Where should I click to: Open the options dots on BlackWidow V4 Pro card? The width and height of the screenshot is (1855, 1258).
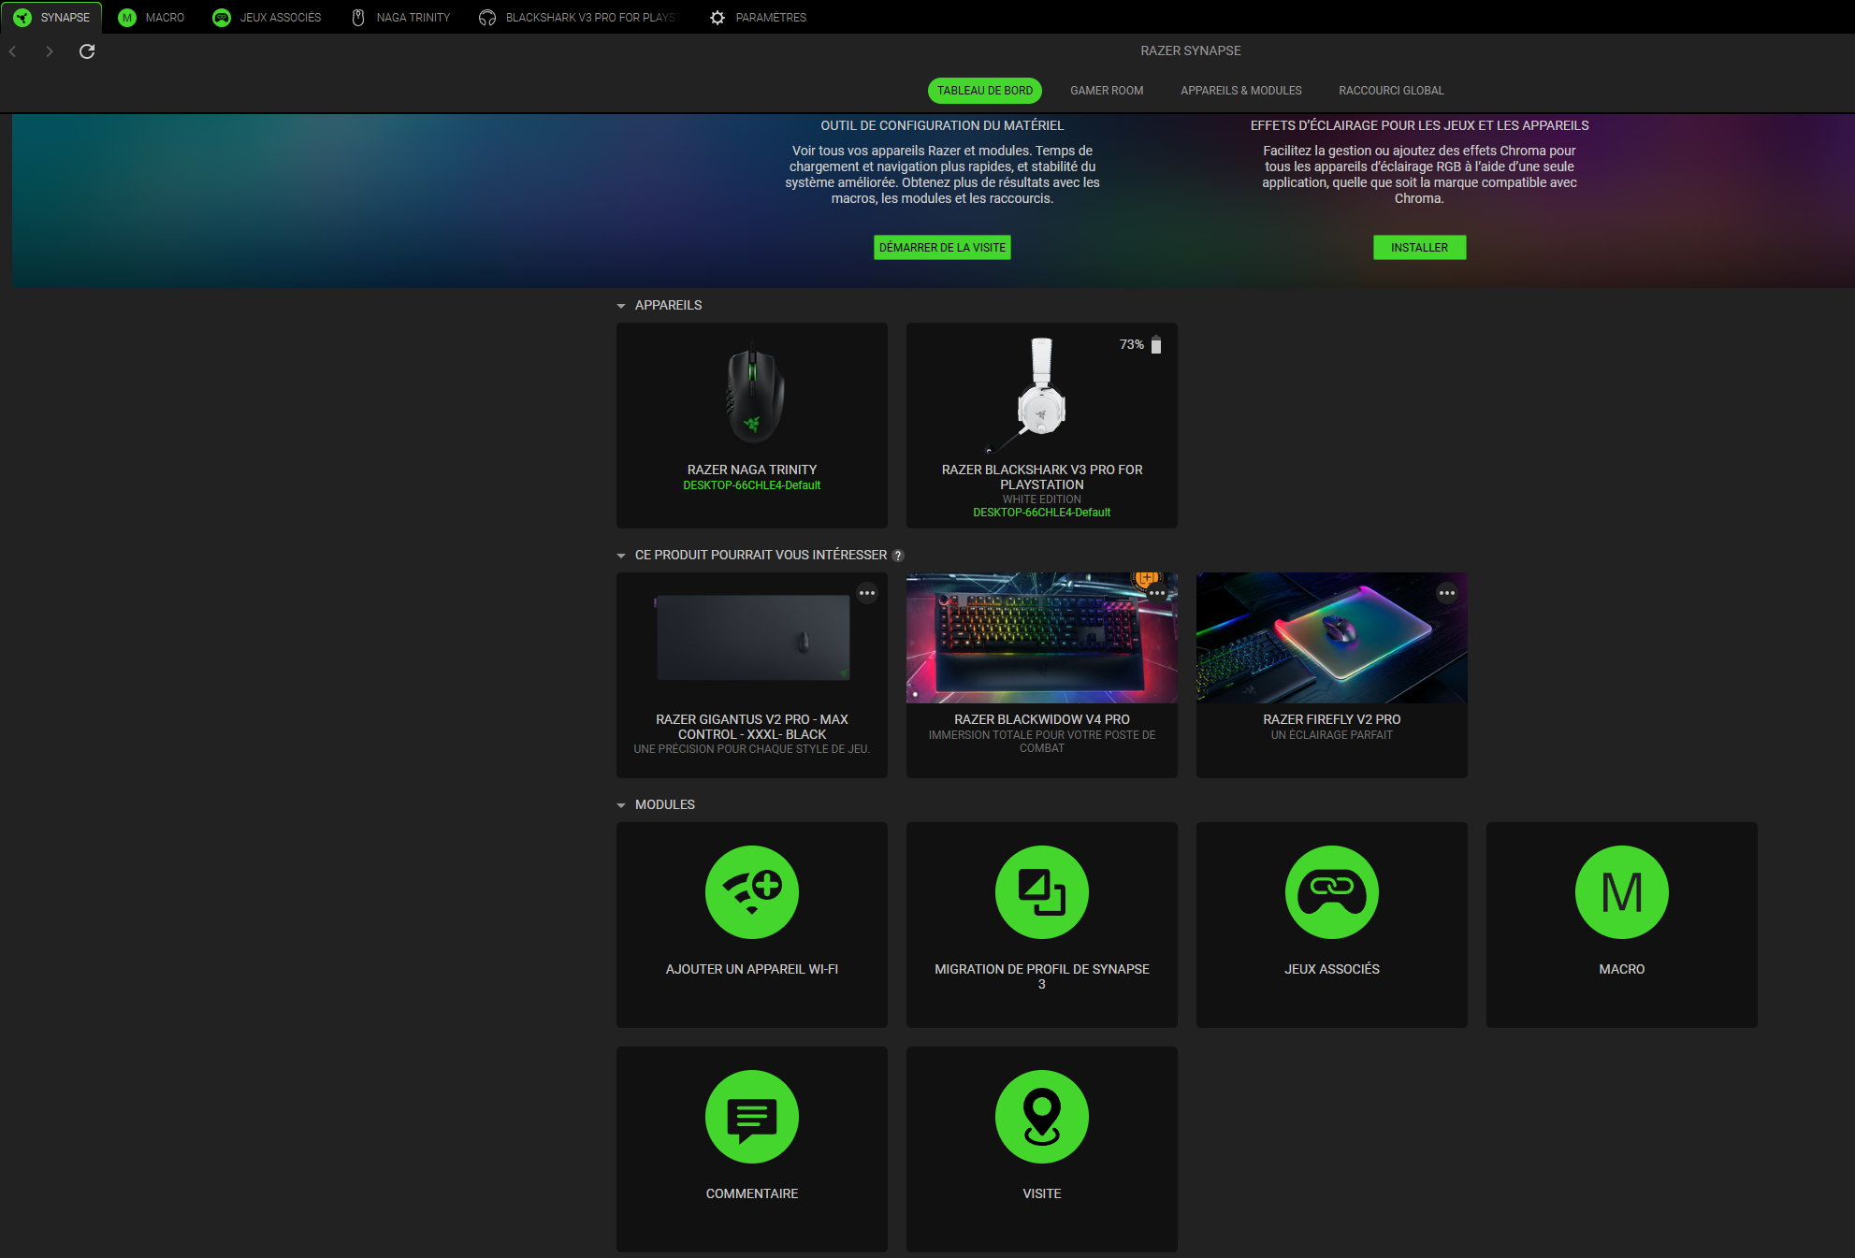[x=1157, y=593]
